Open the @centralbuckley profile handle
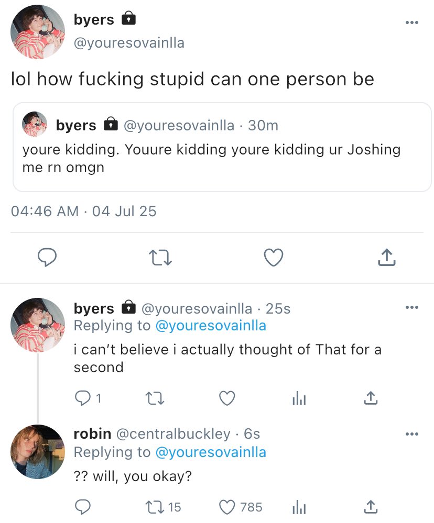The image size is (434, 523). tap(173, 434)
